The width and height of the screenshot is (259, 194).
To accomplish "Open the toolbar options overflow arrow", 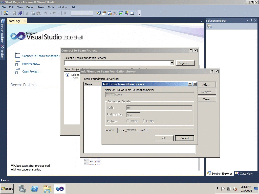I will [139, 14].
